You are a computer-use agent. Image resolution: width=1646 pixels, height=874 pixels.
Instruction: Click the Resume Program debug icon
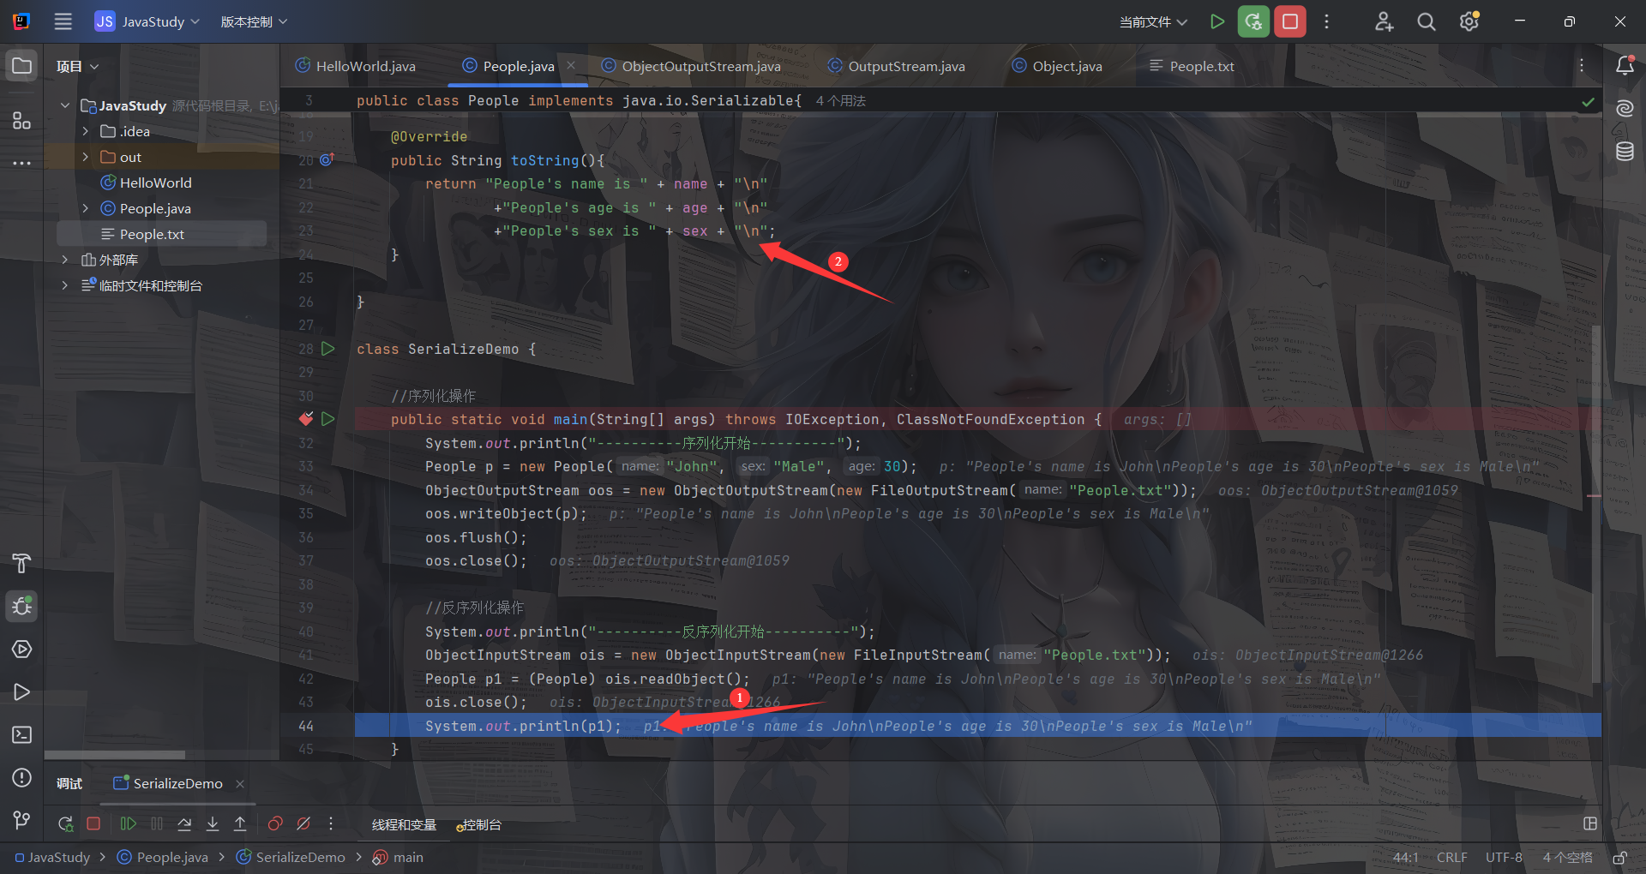pos(129,823)
